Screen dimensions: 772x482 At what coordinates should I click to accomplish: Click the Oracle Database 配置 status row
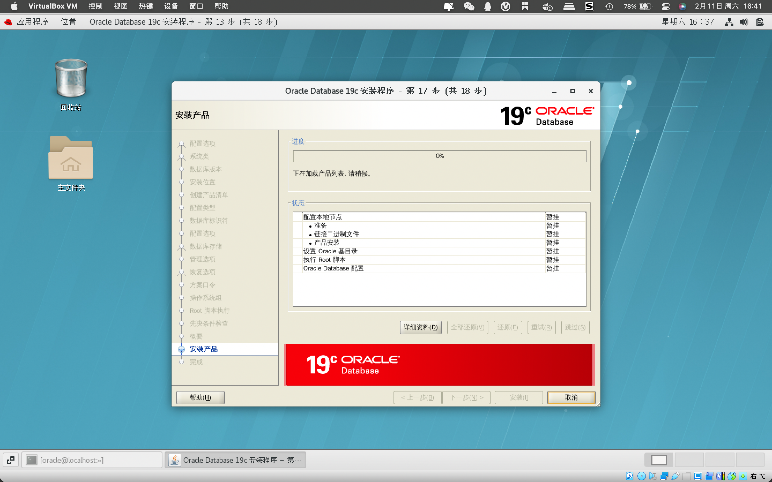click(x=440, y=268)
